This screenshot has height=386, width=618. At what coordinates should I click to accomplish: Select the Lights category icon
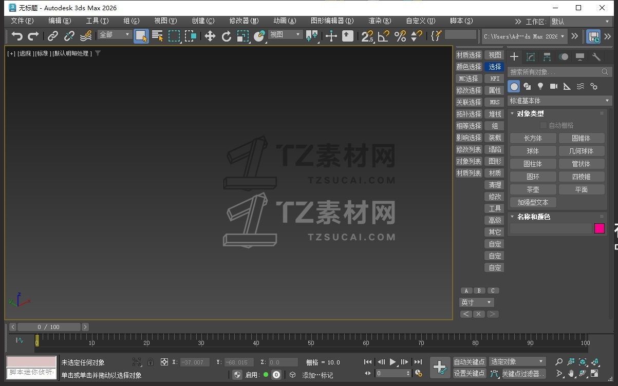pos(540,86)
